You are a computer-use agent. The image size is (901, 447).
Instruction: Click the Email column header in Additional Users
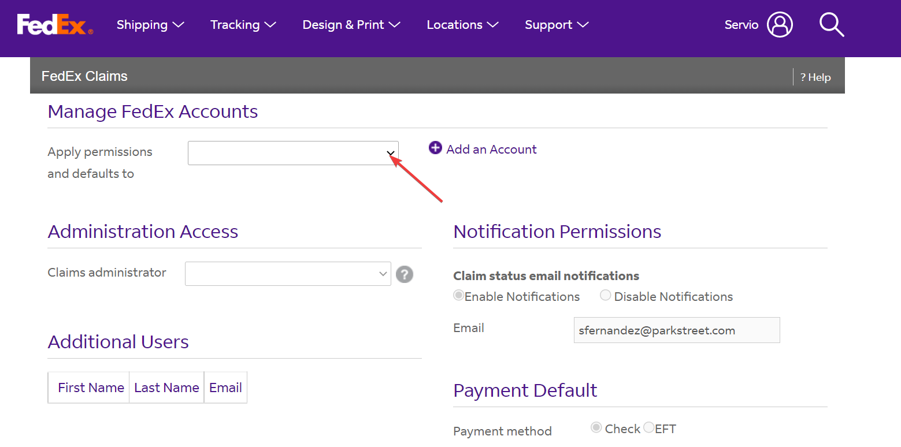point(225,388)
